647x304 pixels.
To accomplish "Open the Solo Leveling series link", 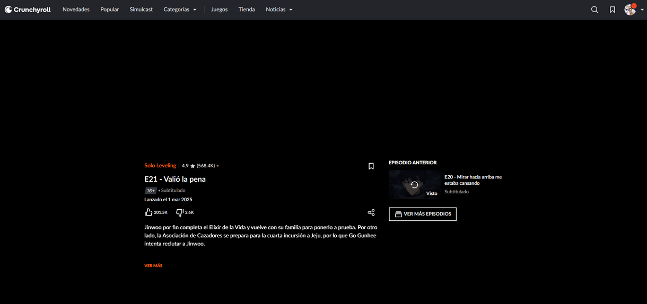I will pyautogui.click(x=160, y=166).
